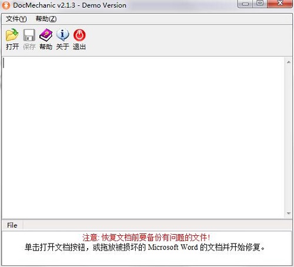Show the 关于 info bubble icon

[x=62, y=39]
